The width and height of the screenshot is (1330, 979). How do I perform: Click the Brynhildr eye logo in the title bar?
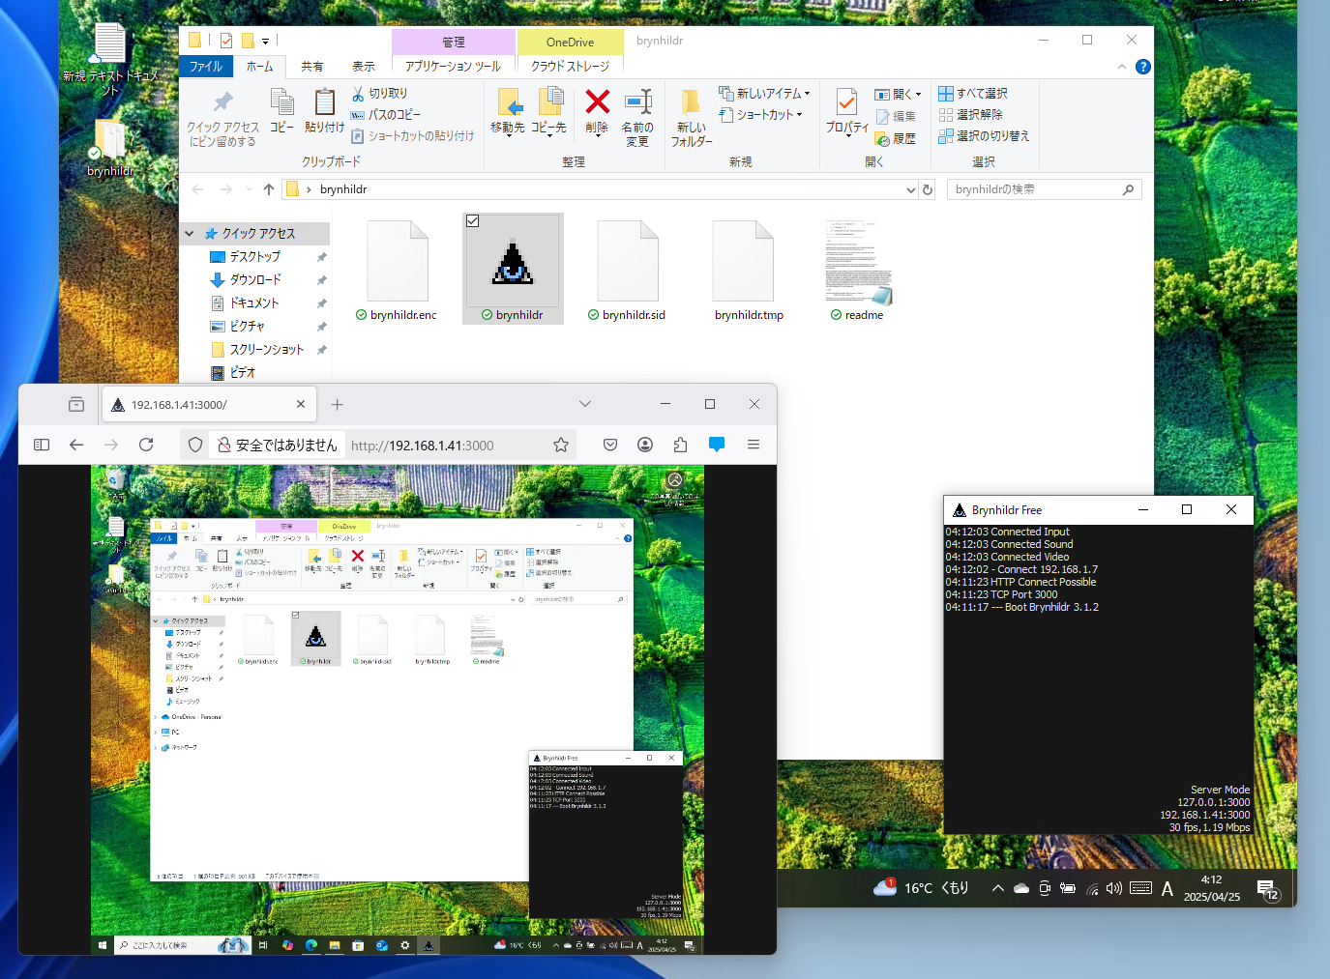pos(959,509)
